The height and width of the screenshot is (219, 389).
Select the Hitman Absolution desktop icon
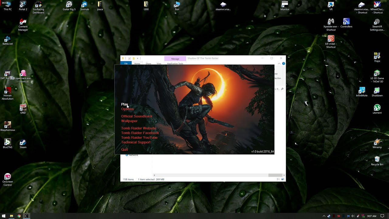pos(8,94)
